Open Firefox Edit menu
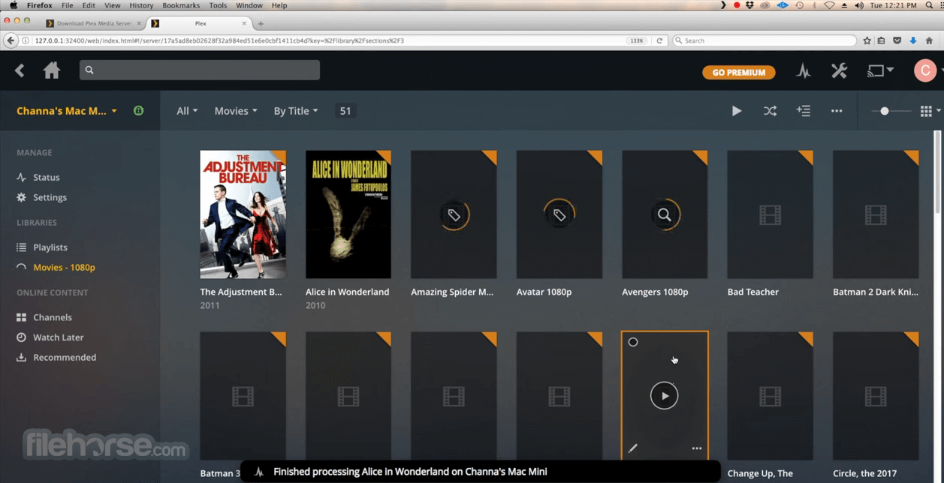944x483 pixels. 89,5
